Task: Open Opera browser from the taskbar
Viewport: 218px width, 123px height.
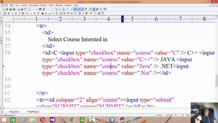Action: (43, 120)
